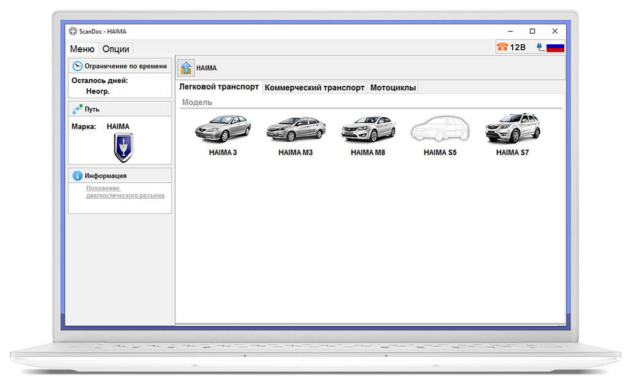
Task: Maximize the ScanDoc window
Action: pos(532,31)
